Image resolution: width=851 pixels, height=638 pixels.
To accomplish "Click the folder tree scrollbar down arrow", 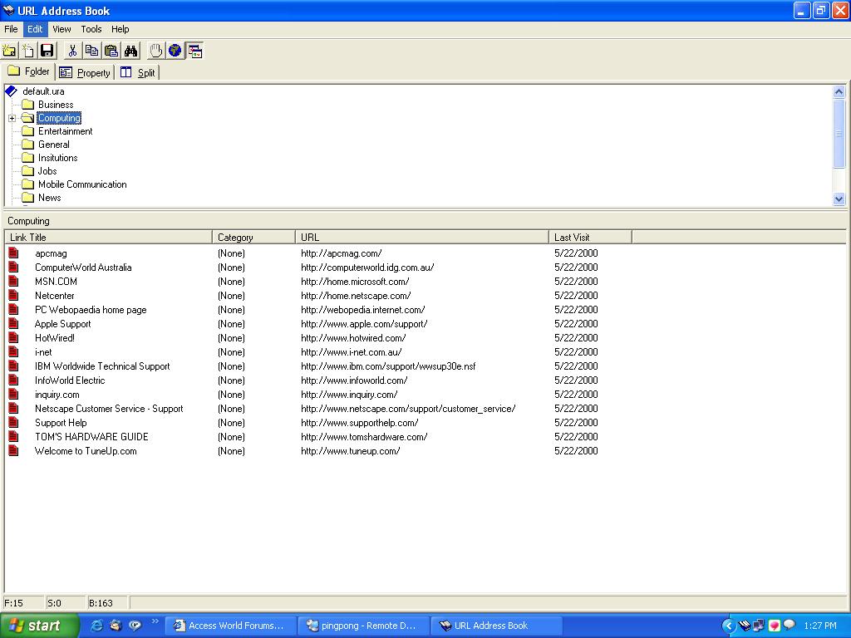I will point(839,199).
